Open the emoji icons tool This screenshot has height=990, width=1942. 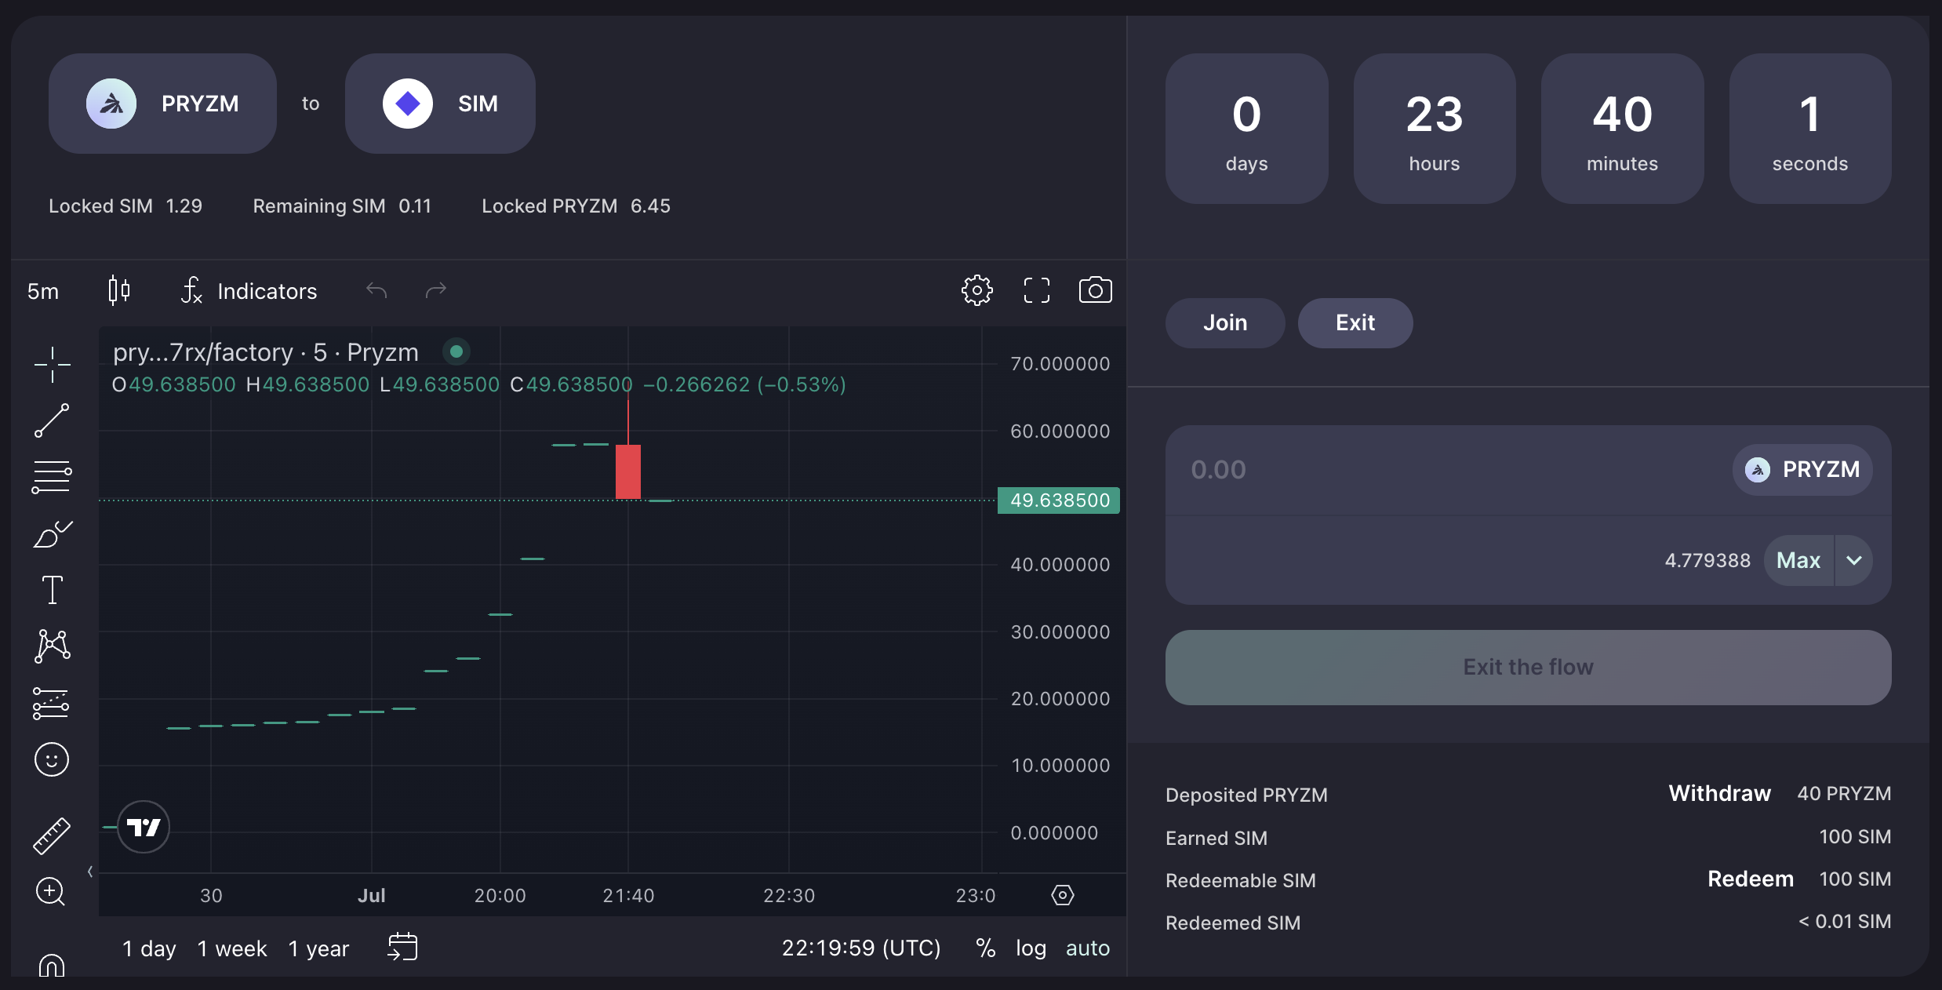52,759
